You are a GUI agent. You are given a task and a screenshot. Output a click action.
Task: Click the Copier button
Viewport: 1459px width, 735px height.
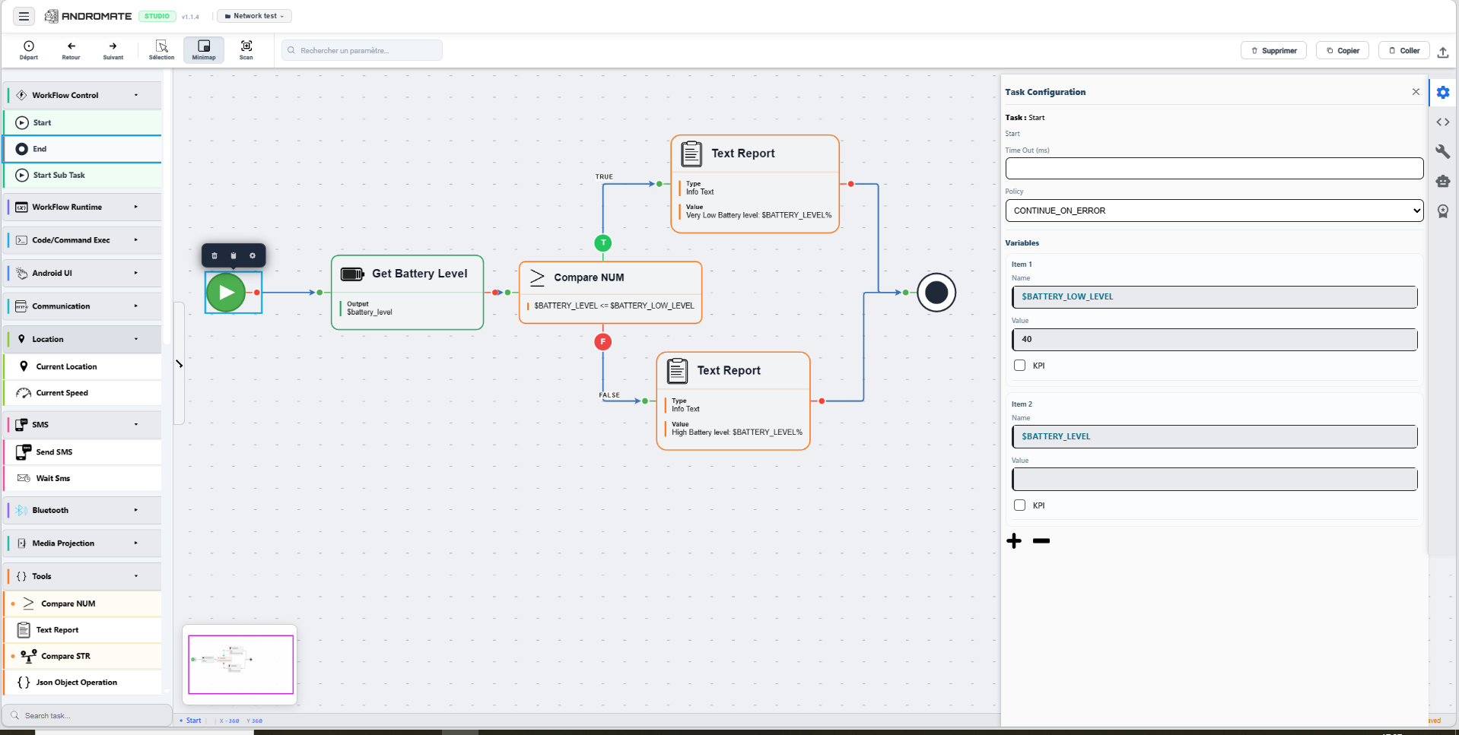(x=1343, y=51)
